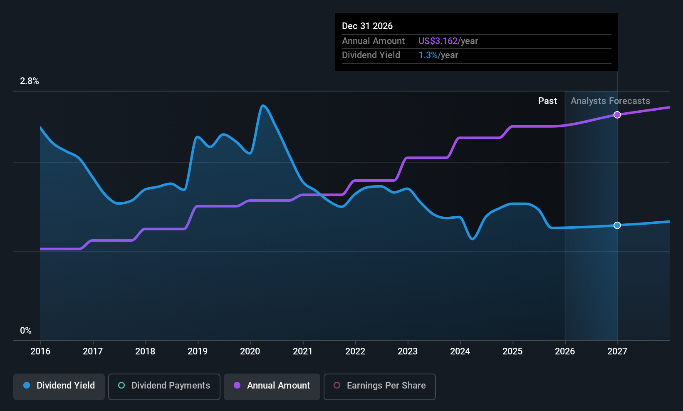The height and width of the screenshot is (411, 683).
Task: Click the Dec 31 2026 tooltip date
Action: [x=367, y=26]
